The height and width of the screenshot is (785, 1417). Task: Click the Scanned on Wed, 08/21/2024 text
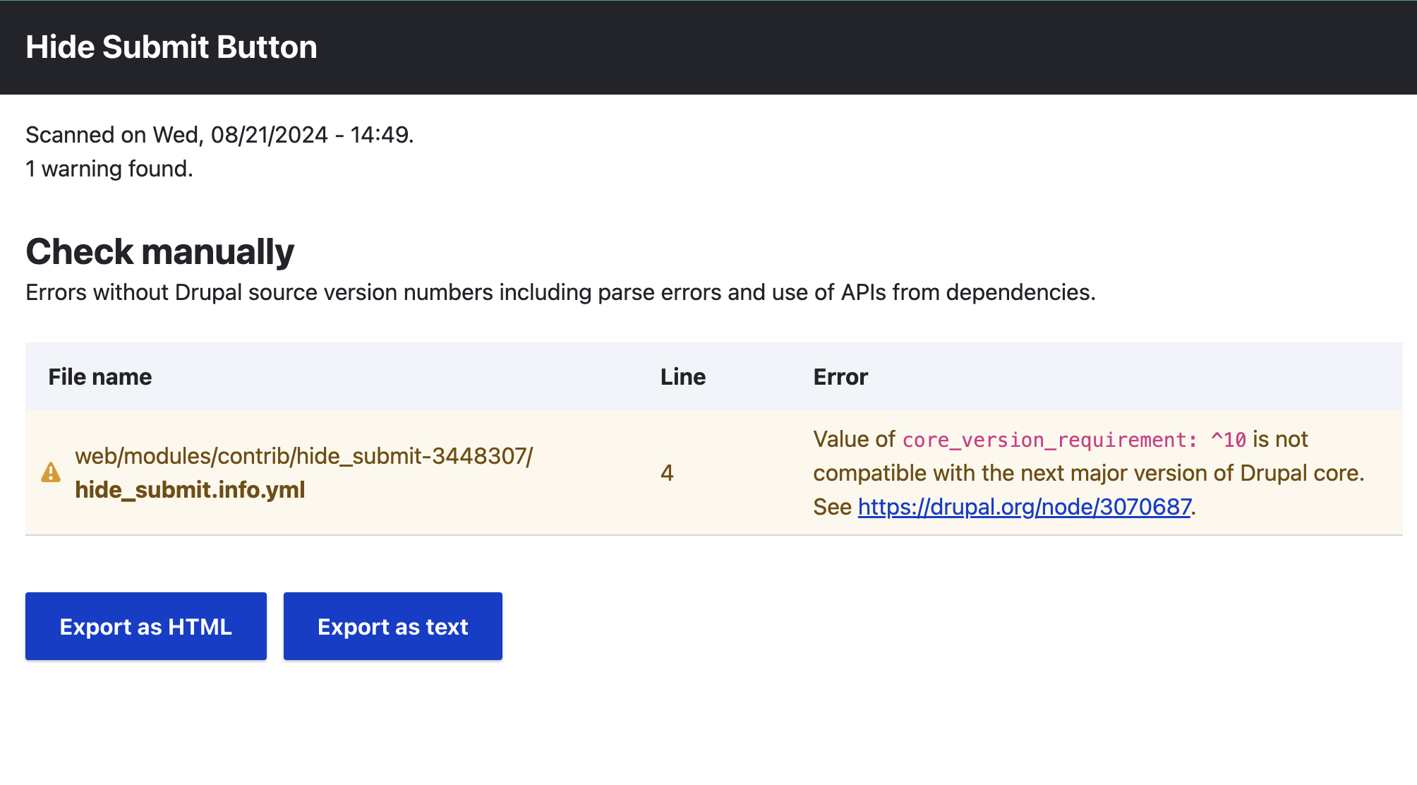[219, 135]
